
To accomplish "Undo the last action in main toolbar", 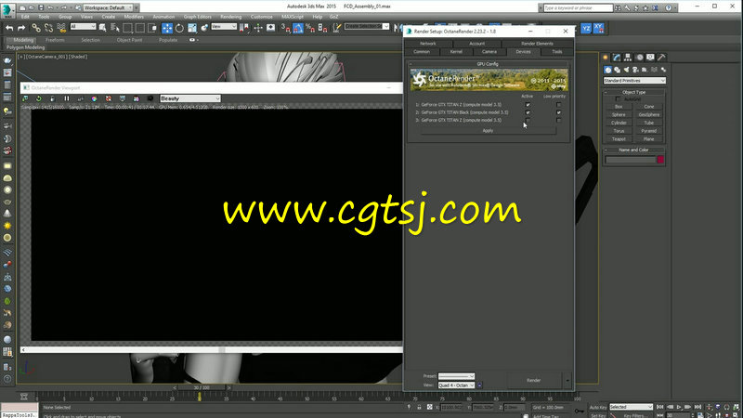I will pyautogui.click(x=9, y=28).
